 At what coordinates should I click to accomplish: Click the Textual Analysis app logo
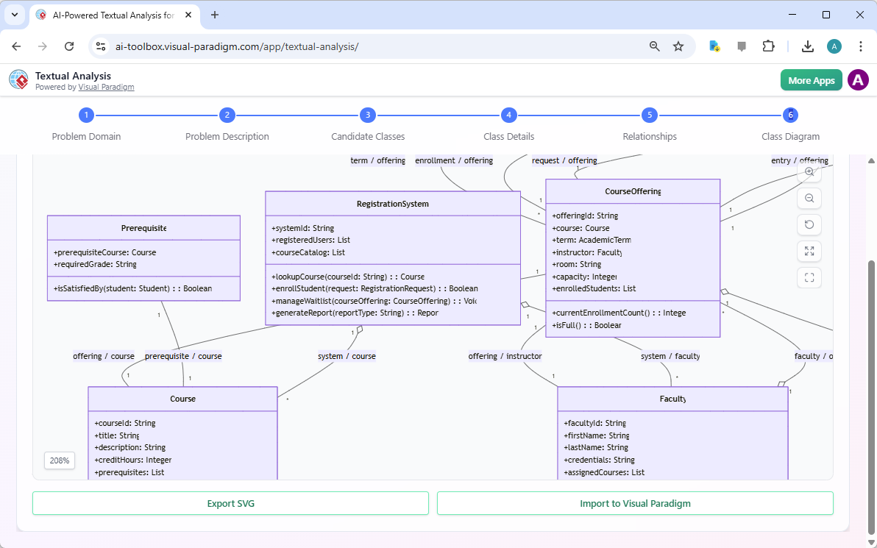click(x=18, y=79)
